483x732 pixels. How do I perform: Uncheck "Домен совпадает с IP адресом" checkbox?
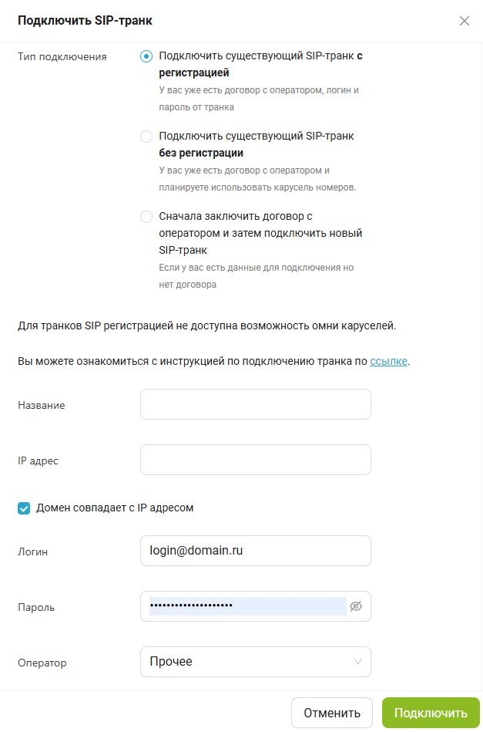point(24,508)
